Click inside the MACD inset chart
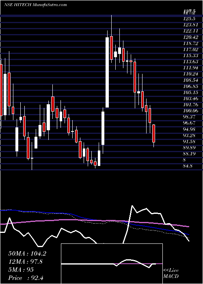The width and height of the screenshot is (203, 284). point(112,264)
